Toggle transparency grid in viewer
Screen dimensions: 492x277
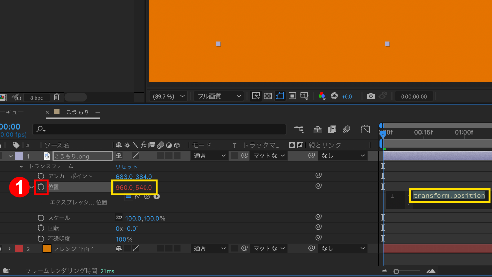pyautogui.click(x=268, y=96)
